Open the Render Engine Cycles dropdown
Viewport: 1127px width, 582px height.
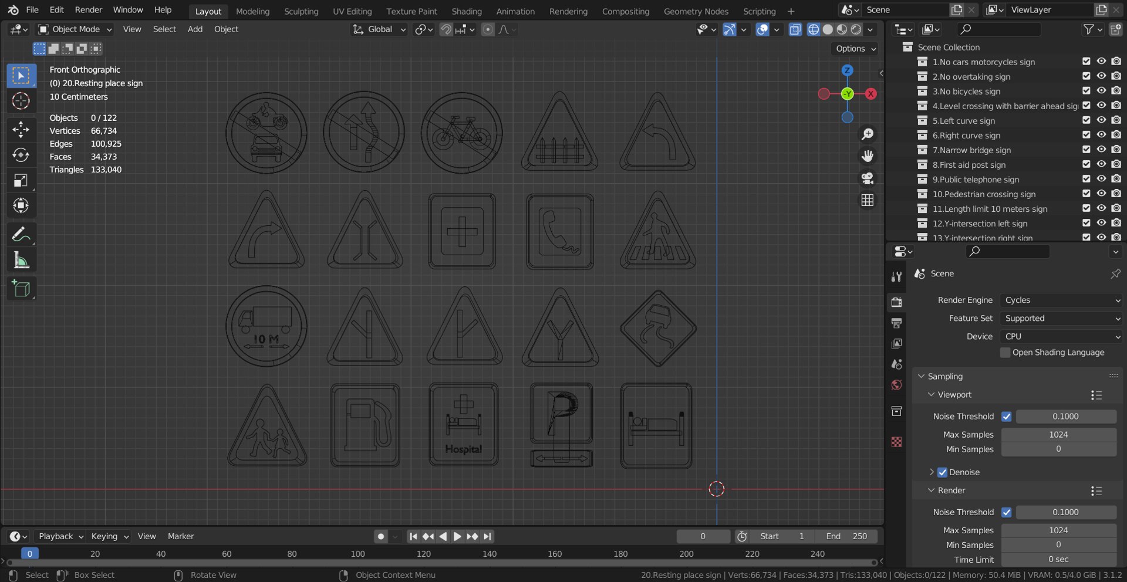point(1061,300)
